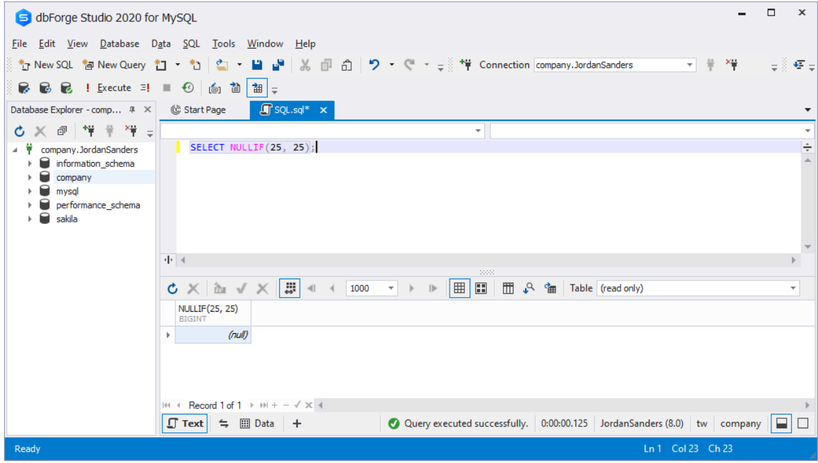The height and width of the screenshot is (463, 818).
Task: Refresh the Database Explorer tree
Action: [20, 131]
